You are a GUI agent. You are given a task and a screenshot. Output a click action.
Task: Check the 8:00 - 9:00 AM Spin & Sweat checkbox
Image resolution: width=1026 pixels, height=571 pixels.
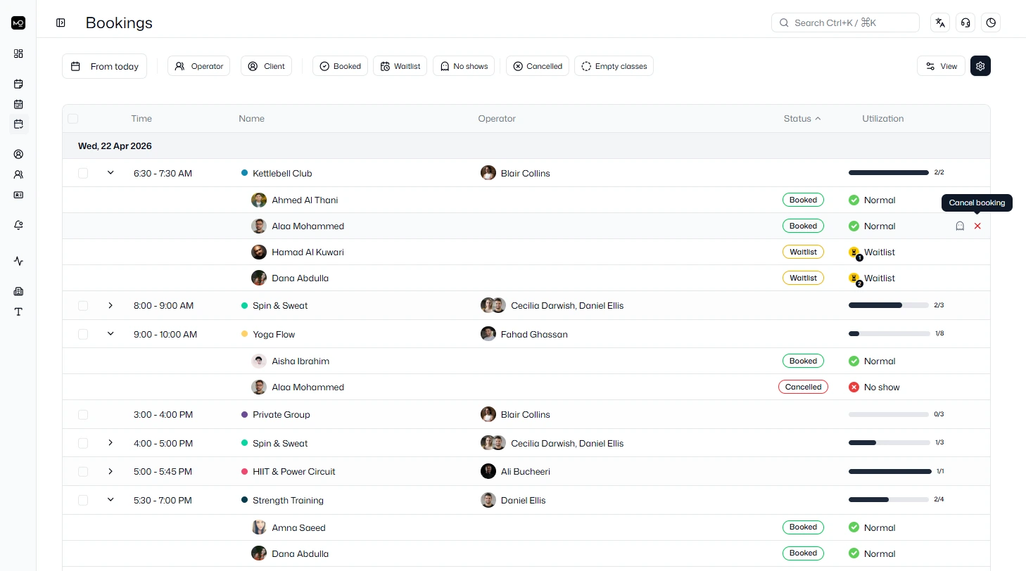point(83,306)
